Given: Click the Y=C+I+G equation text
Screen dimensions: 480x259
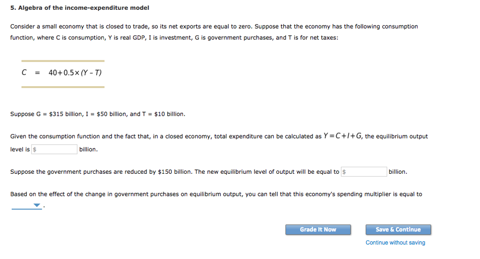Looking at the screenshot, I should (x=343, y=136).
